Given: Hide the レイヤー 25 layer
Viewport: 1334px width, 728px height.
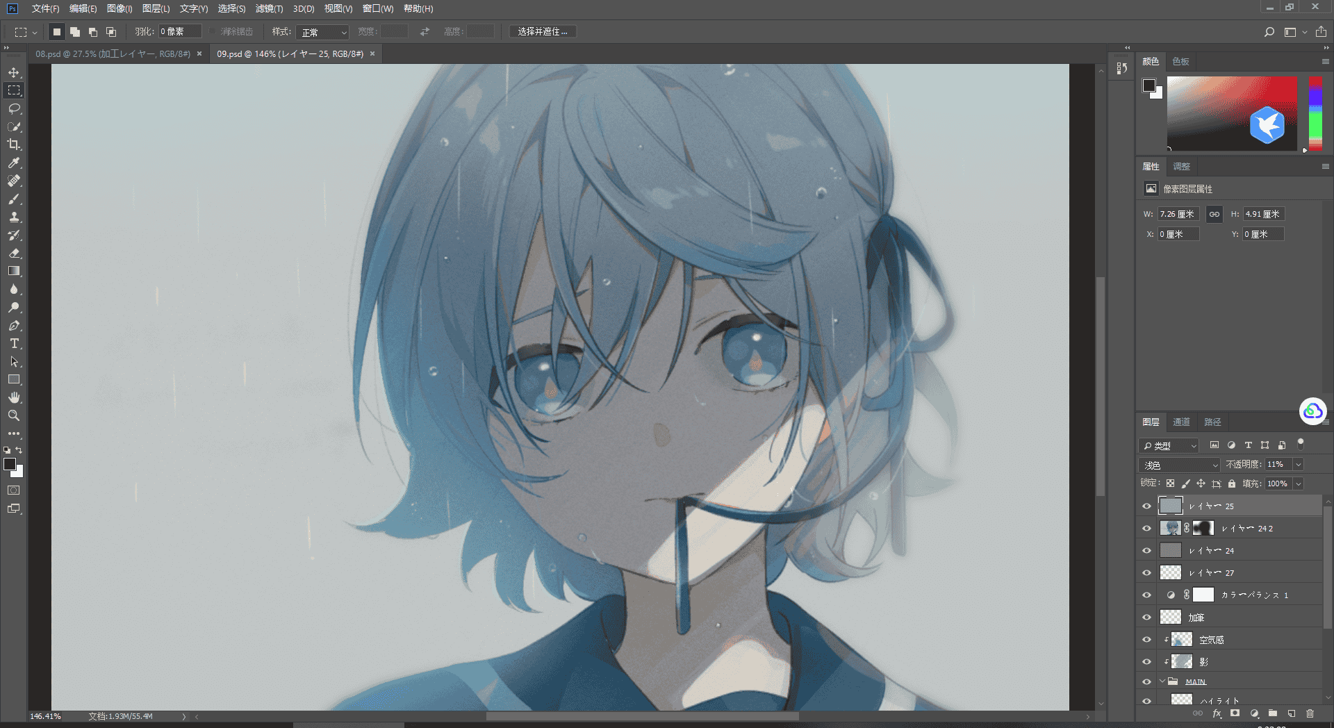Looking at the screenshot, I should 1146,506.
